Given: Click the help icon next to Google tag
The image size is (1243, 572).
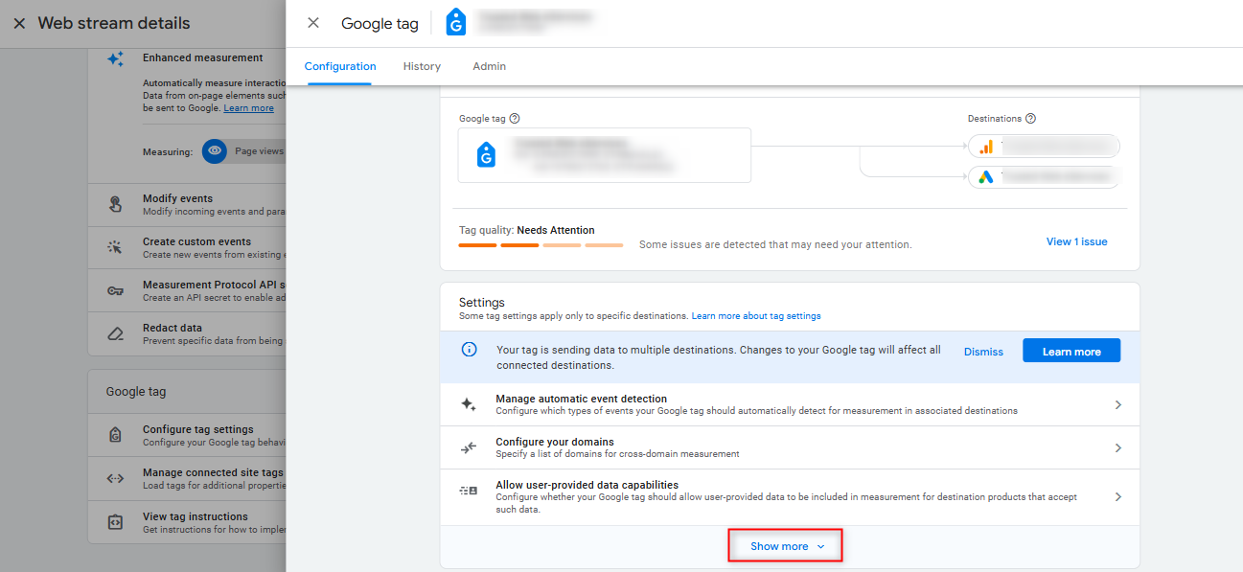Looking at the screenshot, I should 515,119.
